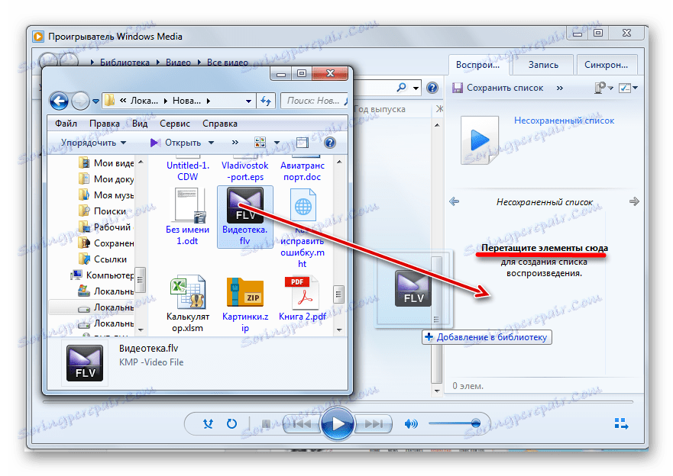This screenshot has width=673, height=476.
Task: Click the Stop button in playback controls
Action: point(266,424)
